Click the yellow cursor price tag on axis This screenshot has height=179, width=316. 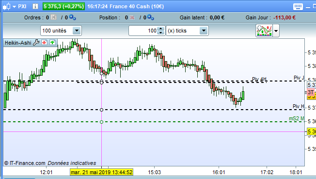pos(311,131)
